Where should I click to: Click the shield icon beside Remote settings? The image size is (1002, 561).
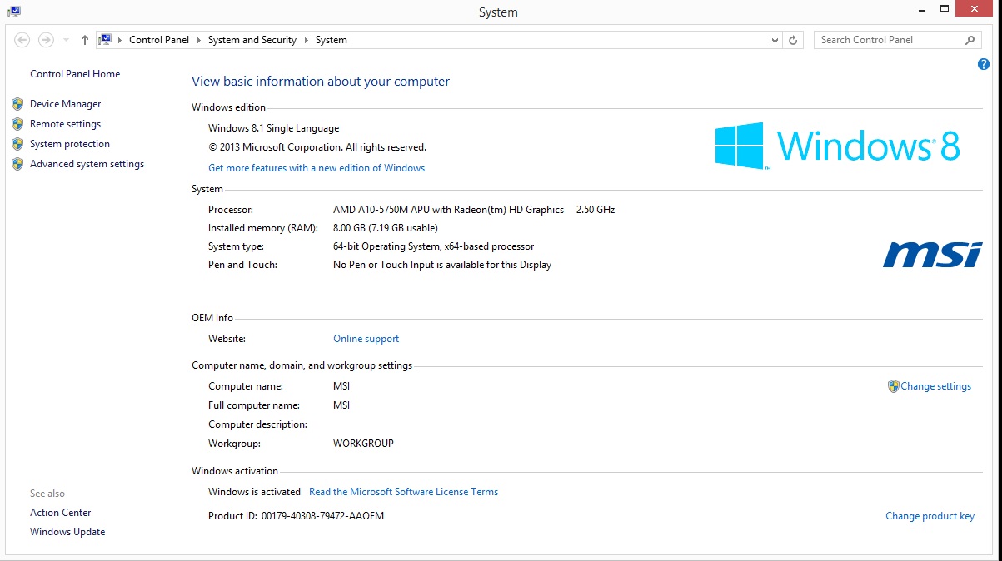(x=17, y=124)
